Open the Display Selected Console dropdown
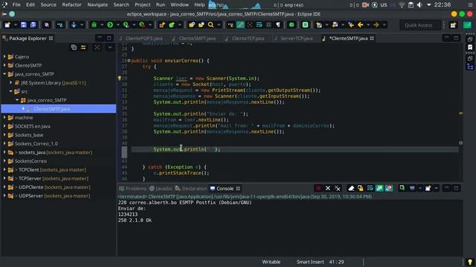 pos(420,188)
